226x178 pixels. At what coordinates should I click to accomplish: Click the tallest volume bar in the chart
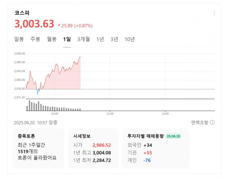tap(29, 105)
